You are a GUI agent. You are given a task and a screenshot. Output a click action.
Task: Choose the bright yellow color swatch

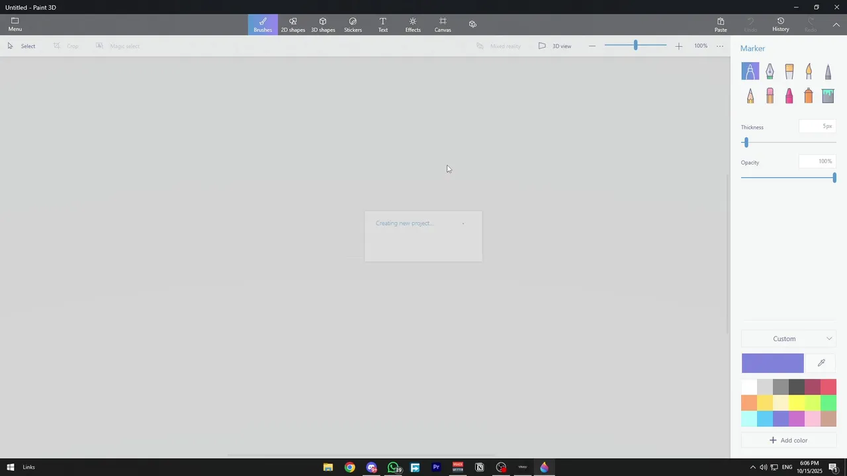point(797,403)
